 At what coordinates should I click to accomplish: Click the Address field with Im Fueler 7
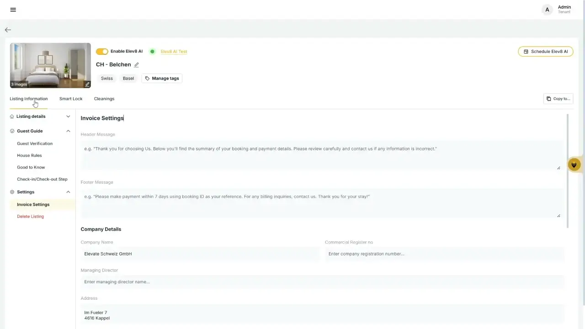pyautogui.click(x=323, y=315)
